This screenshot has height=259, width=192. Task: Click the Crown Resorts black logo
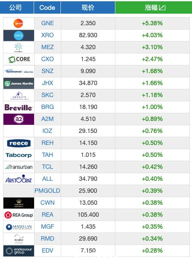click(19, 203)
